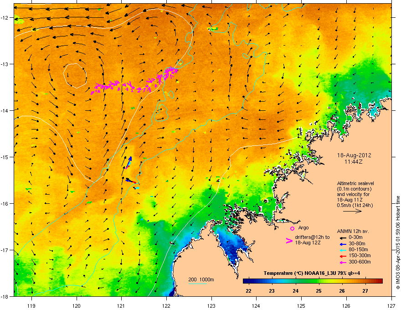Click the colorbar tick label 25
Viewport: 401px width, 310px height.
[x=319, y=291]
